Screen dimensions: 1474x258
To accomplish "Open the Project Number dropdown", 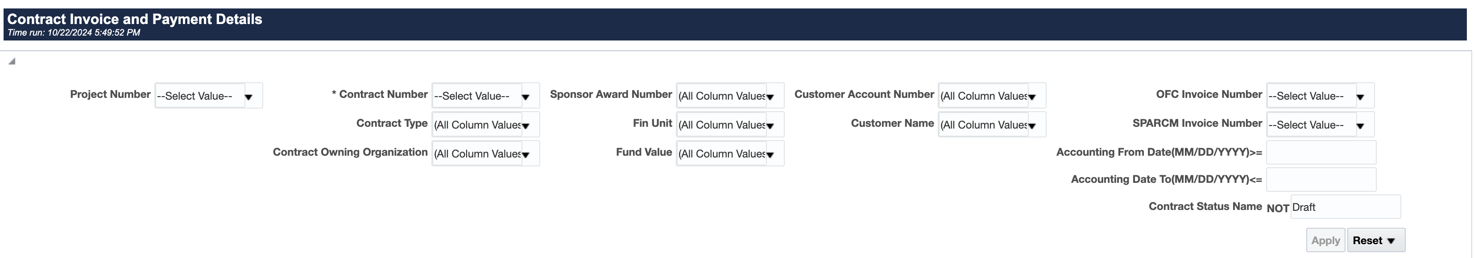I will [x=248, y=97].
